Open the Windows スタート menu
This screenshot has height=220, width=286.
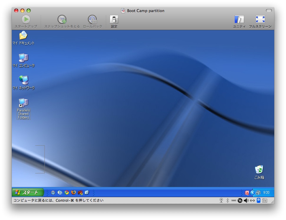coord(28,192)
